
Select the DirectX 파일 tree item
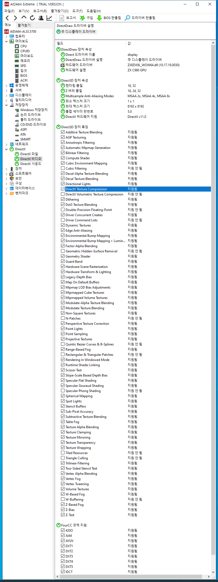coord(29,154)
